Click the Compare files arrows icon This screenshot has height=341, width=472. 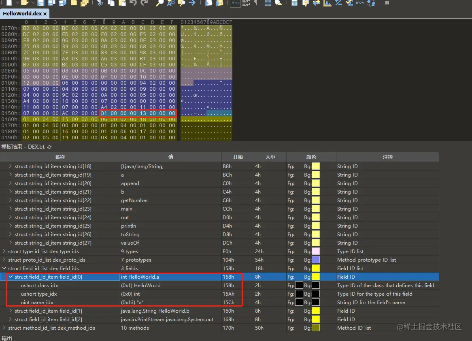pyautogui.click(x=317, y=3)
